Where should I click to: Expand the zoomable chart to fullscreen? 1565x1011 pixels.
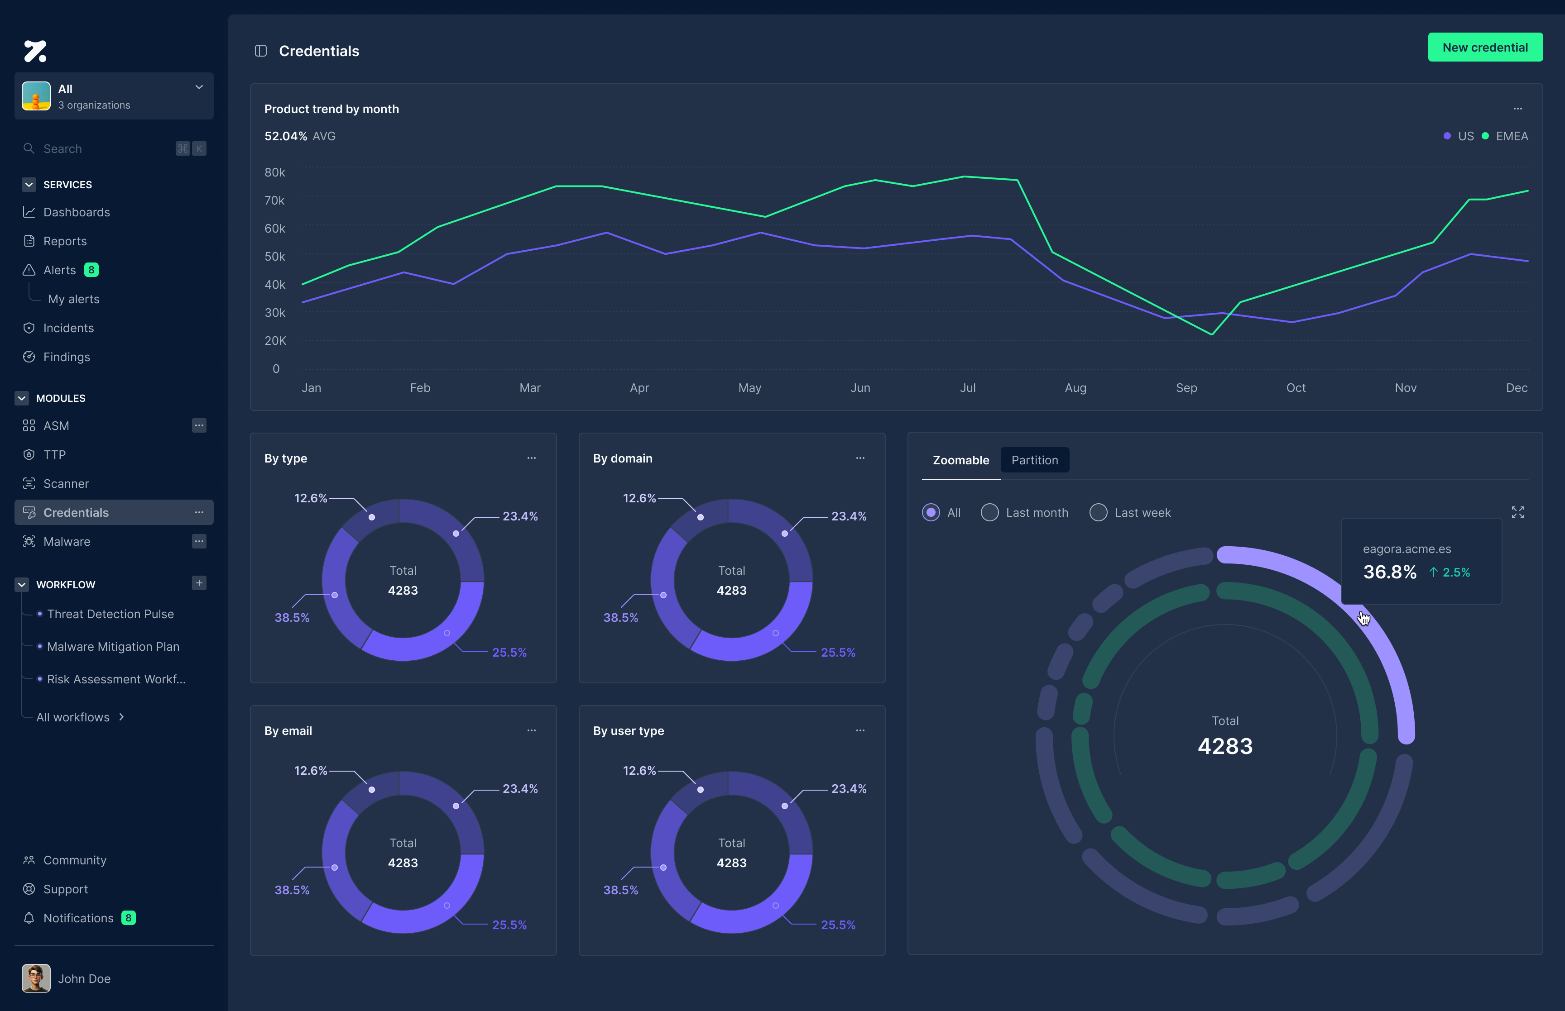click(1518, 512)
